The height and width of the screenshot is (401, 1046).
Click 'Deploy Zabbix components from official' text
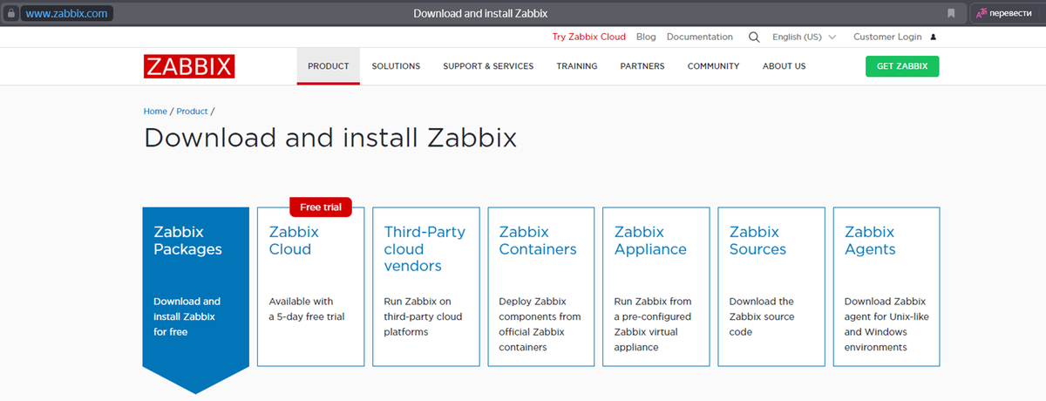click(540, 324)
